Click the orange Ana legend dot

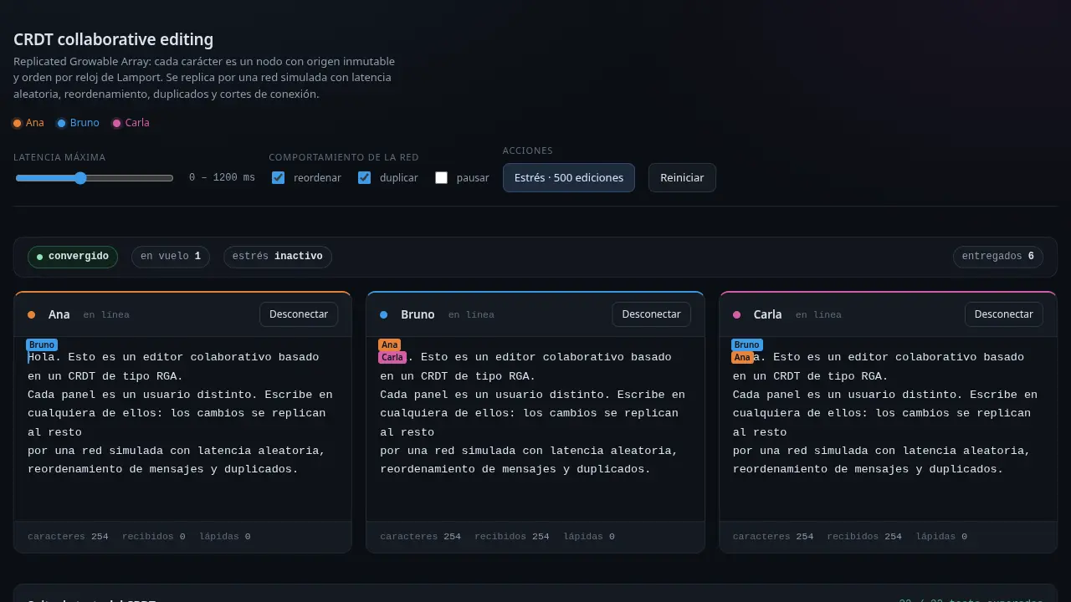point(17,123)
